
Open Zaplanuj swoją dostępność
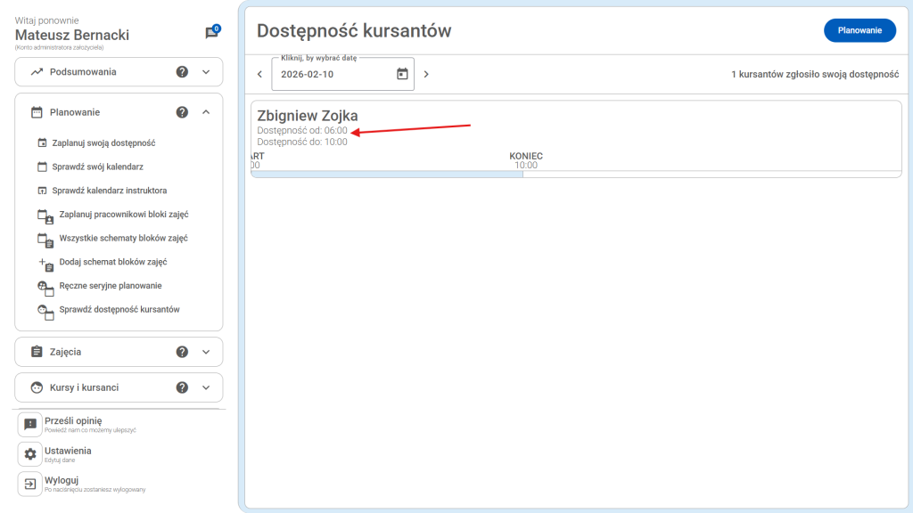(103, 142)
